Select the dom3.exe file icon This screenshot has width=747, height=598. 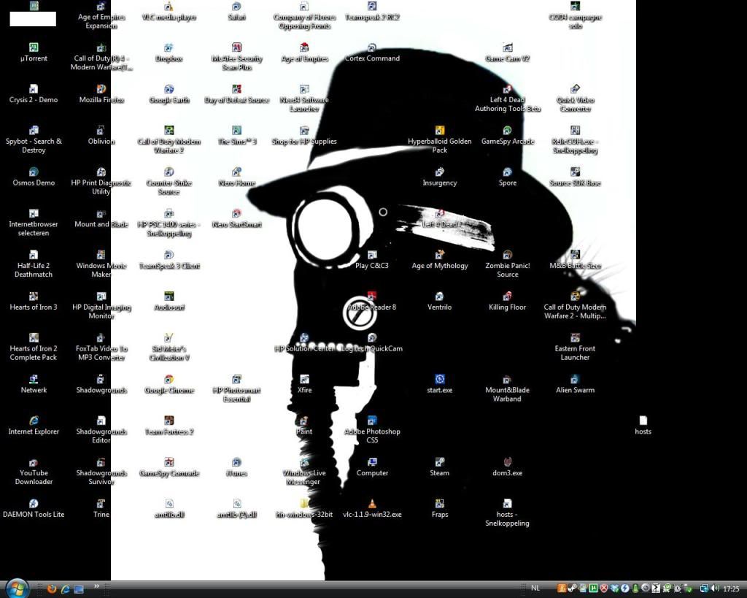[x=508, y=467]
